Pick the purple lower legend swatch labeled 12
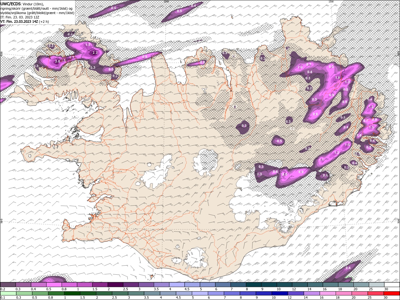The width and height of the screenshot is (400, 300). (296, 293)
